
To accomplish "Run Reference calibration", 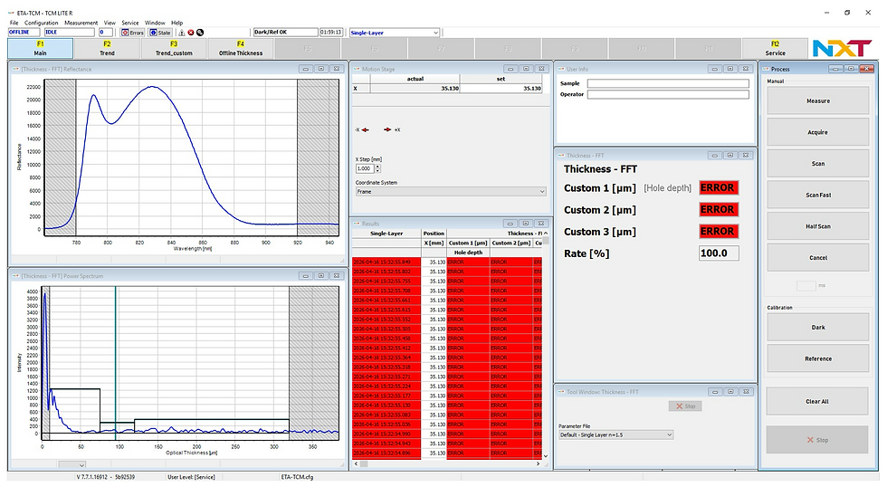I will (x=818, y=358).
